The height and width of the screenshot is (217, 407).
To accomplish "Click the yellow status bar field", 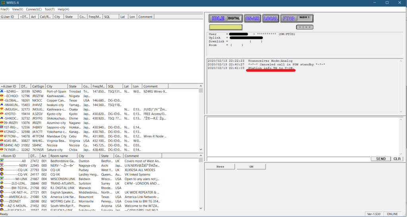I will 226,27.
